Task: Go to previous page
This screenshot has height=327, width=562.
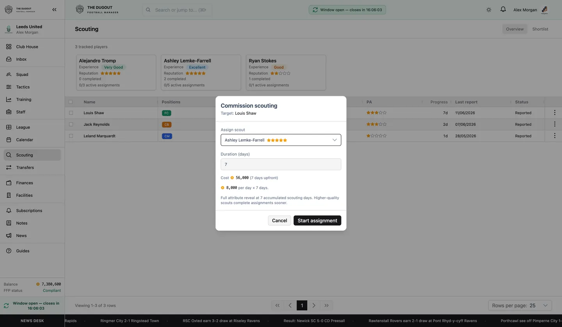Action: click(290, 306)
